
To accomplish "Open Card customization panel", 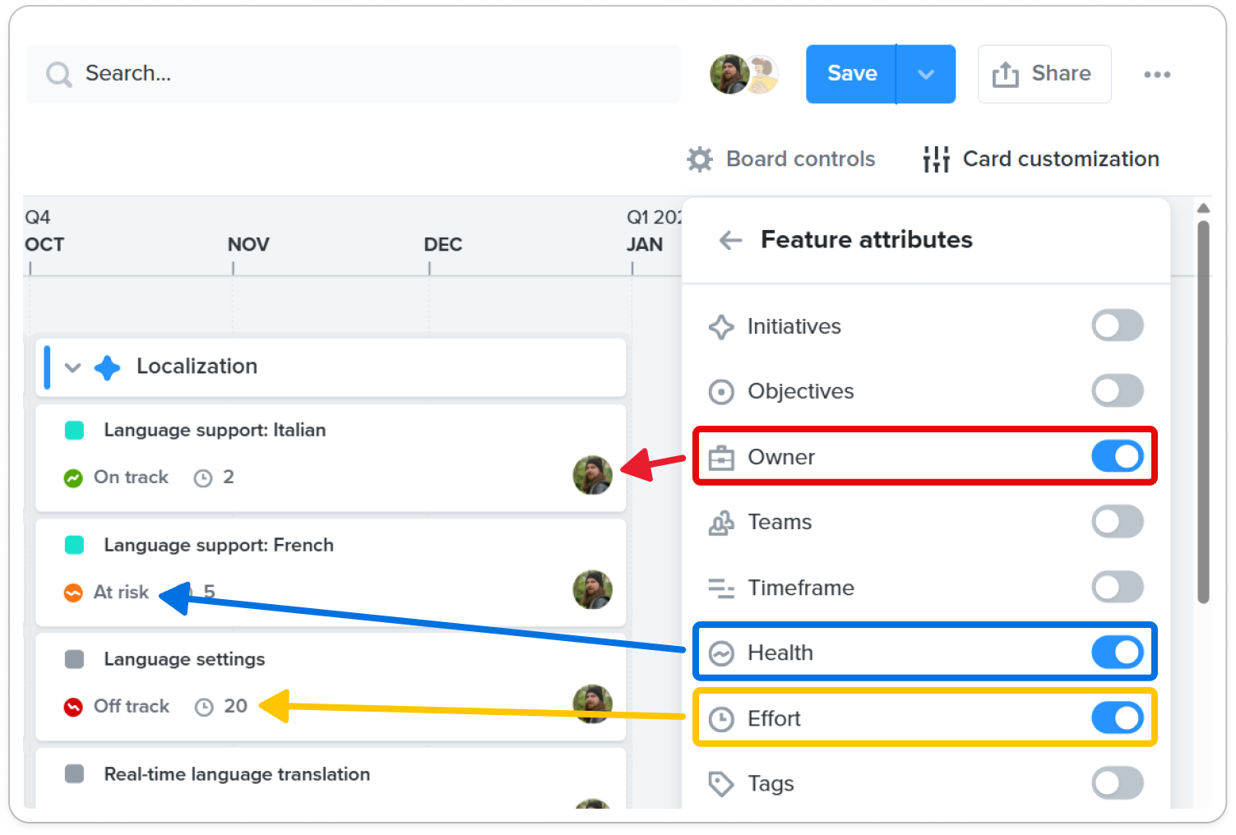I will click(x=1041, y=159).
